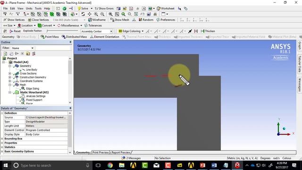Click the Print icon in toolbar
302x170 pixels.
155,14
